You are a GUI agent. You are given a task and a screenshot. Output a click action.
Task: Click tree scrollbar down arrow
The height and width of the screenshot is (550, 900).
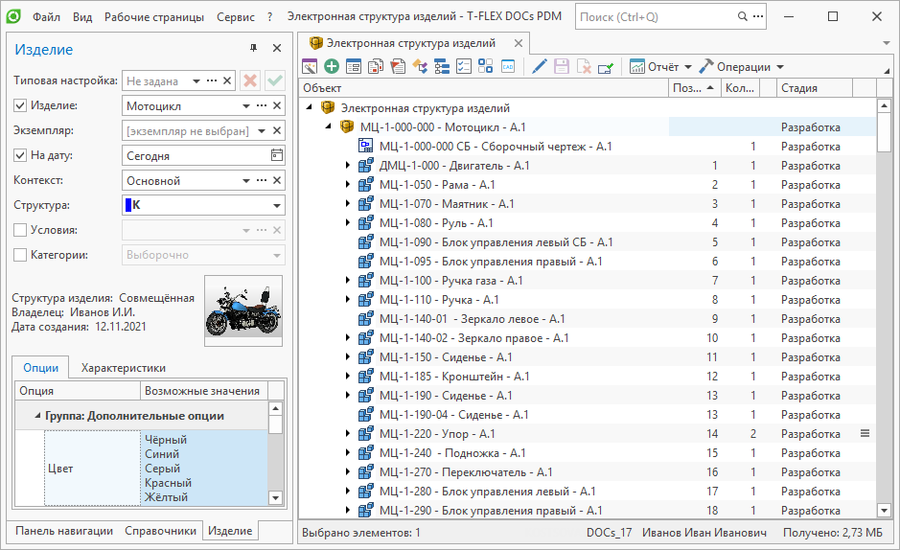coord(884,510)
